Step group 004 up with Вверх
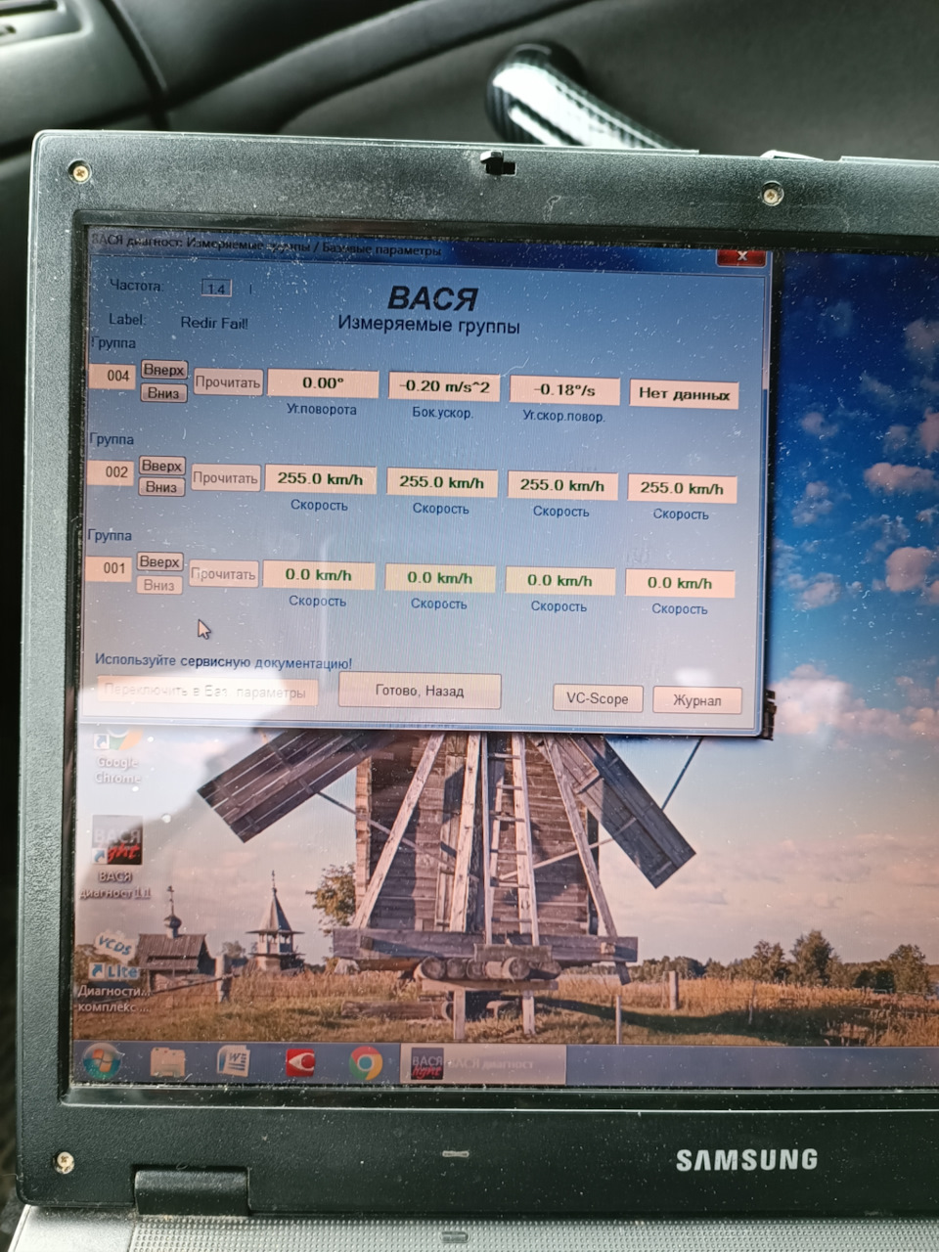The image size is (939, 1252). coord(163,370)
